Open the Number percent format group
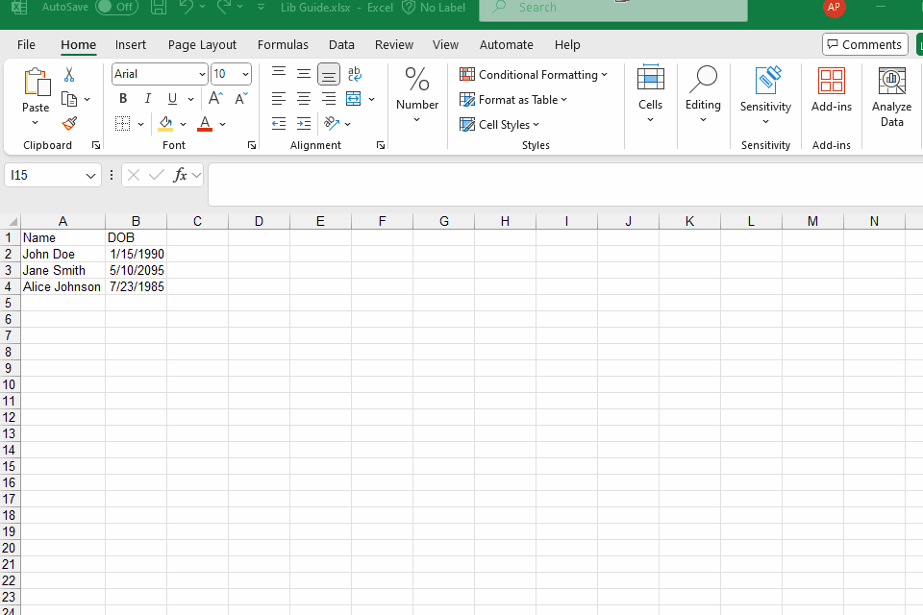923x615 pixels. (x=416, y=94)
